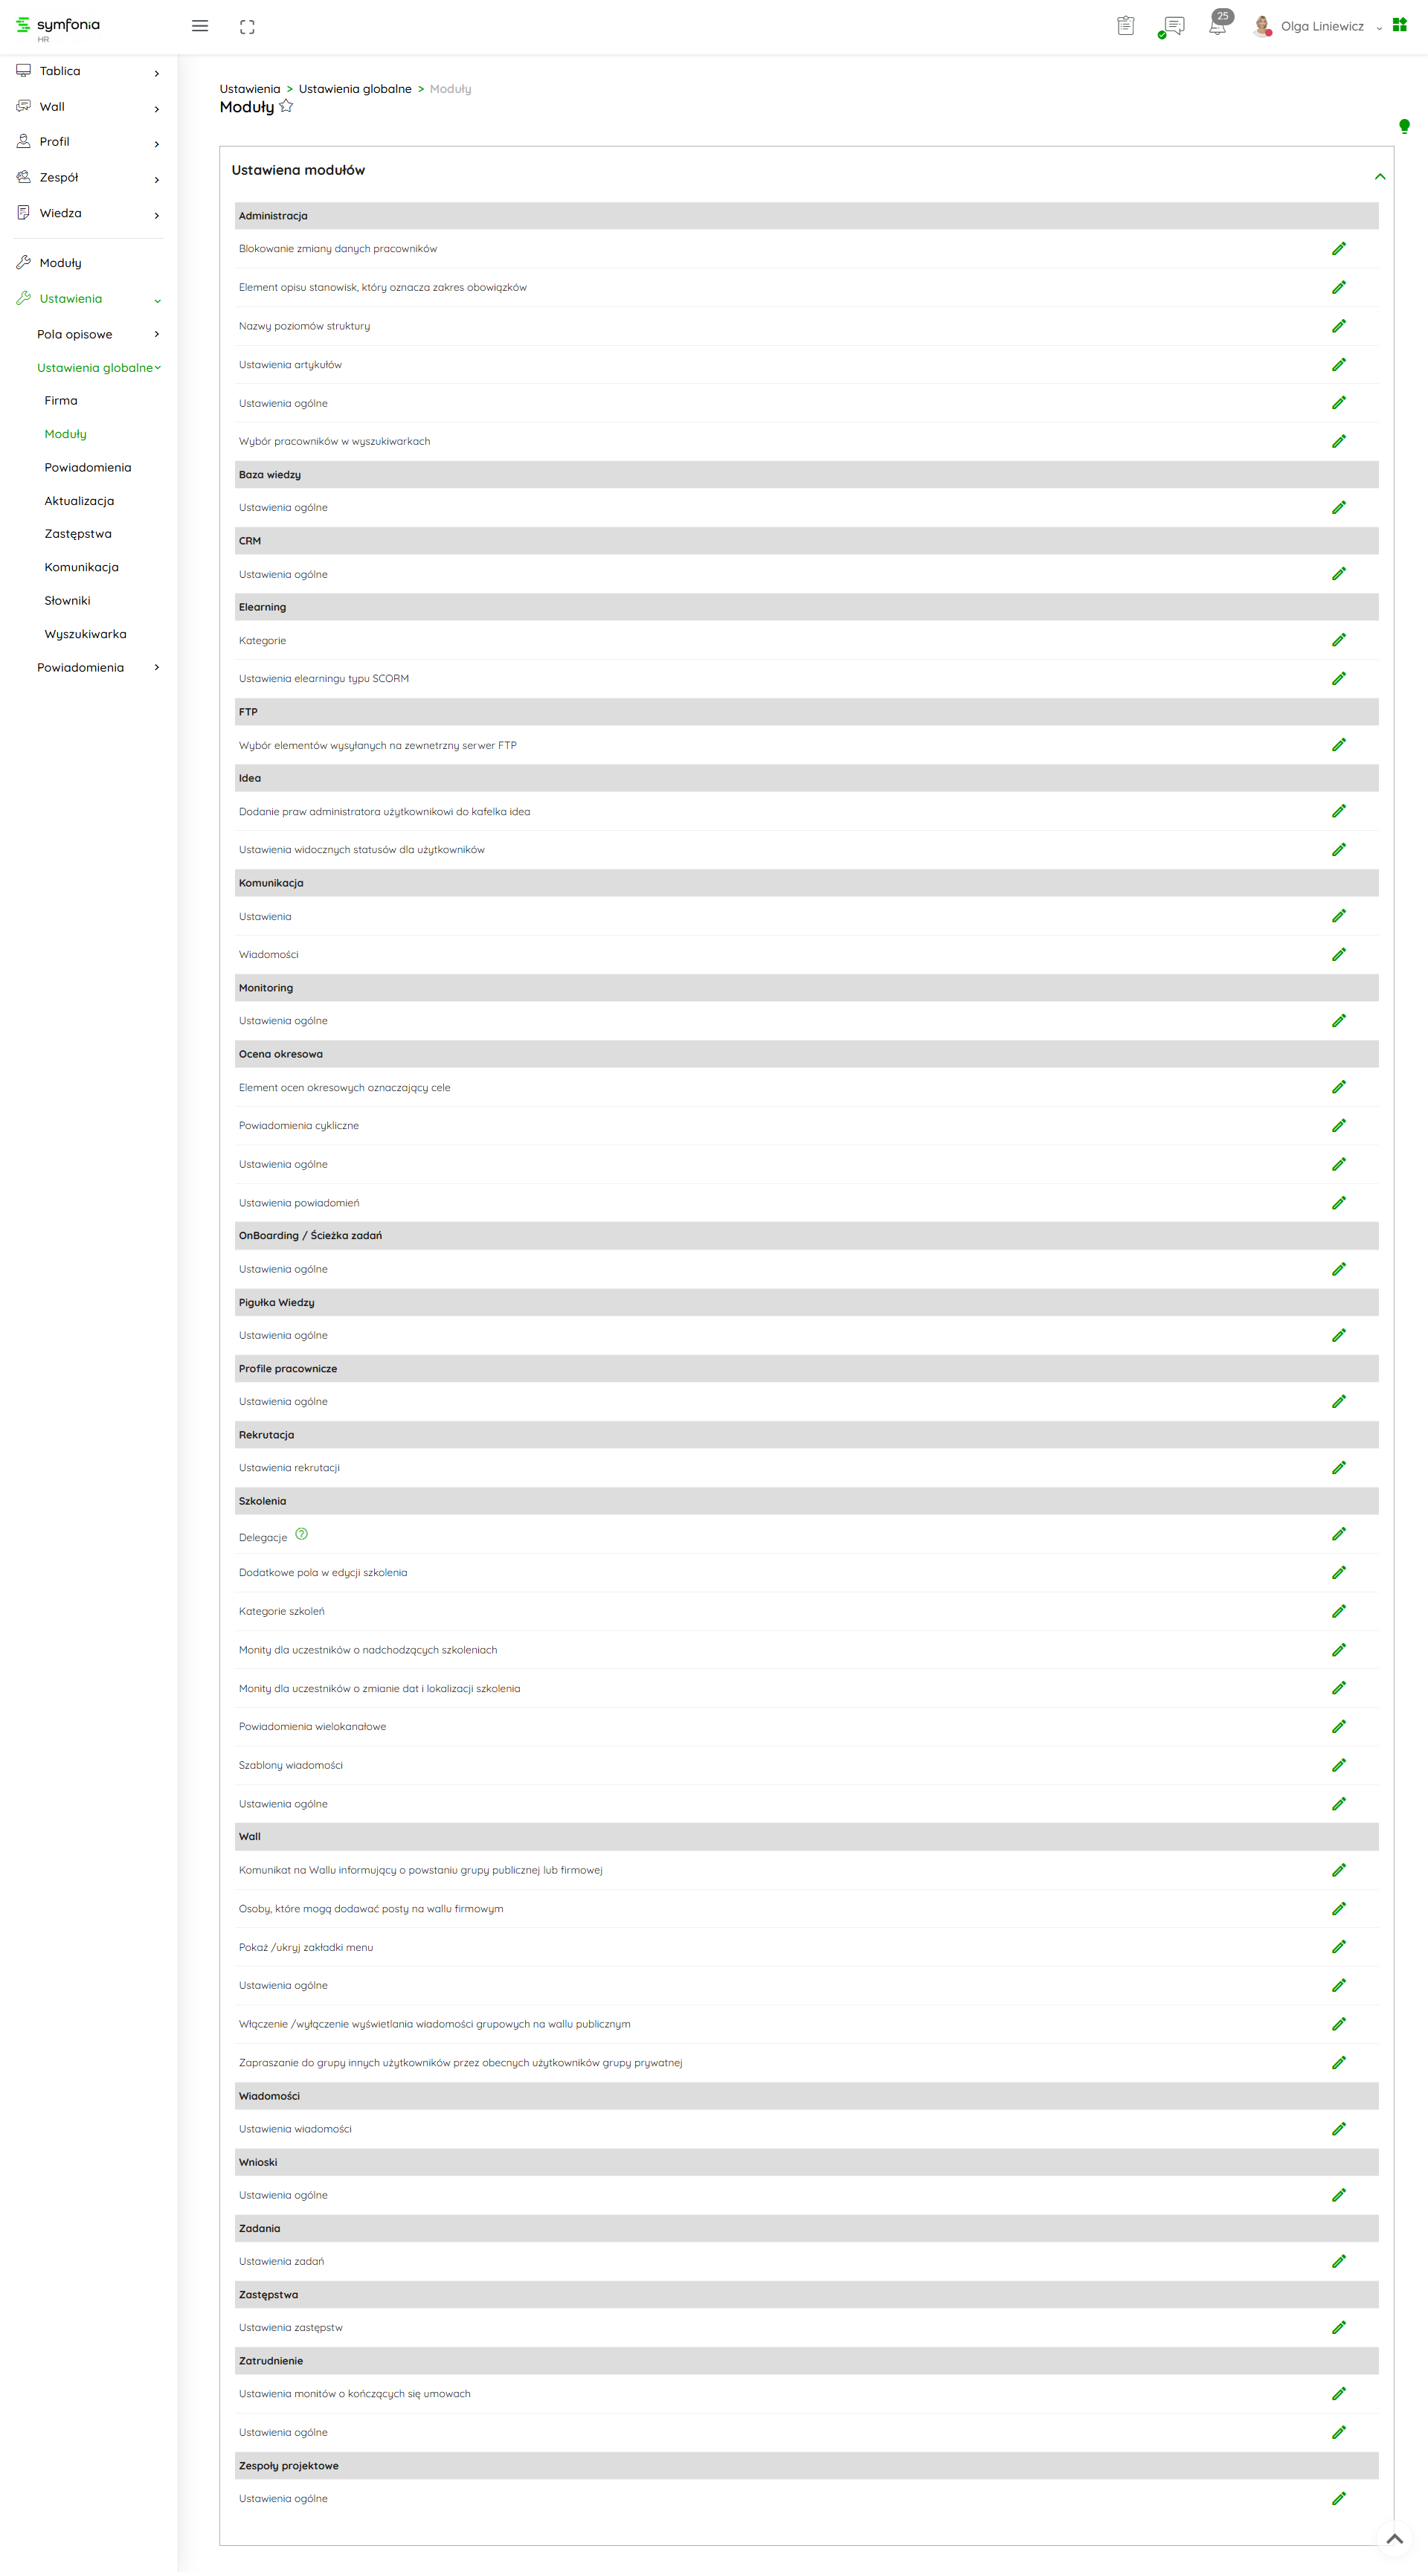1428x2572 pixels.
Task: Click 'Ustawienia globalne' breadcrumb link
Action: click(355, 89)
